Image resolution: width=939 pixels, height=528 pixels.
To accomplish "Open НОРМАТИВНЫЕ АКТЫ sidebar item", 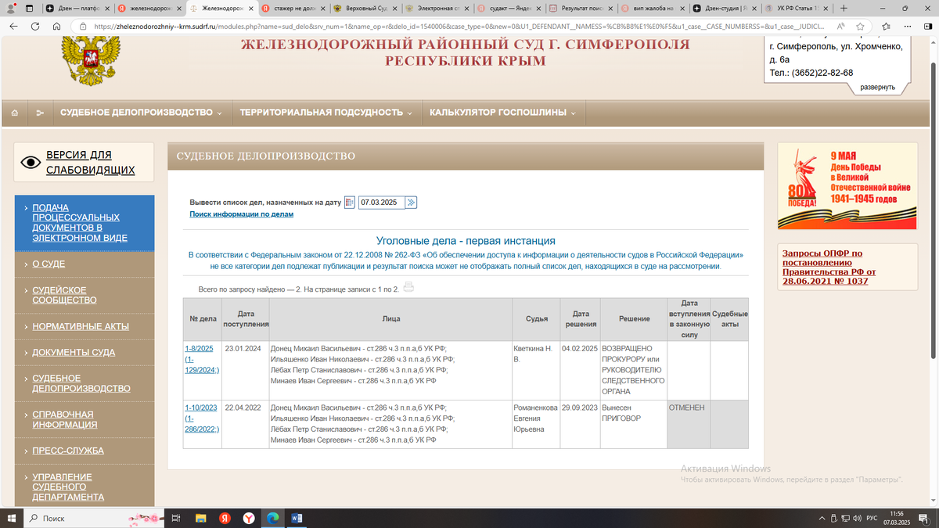I will click(81, 326).
